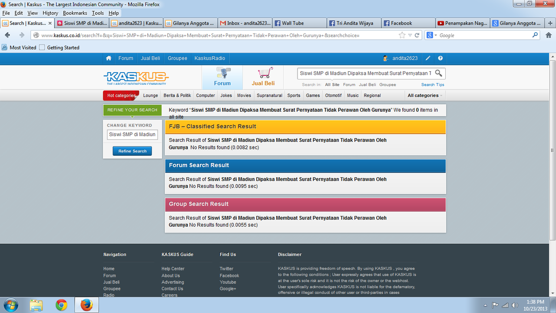Click the Kaskus logo
Screen dimensions: 556x313
[x=136, y=78]
